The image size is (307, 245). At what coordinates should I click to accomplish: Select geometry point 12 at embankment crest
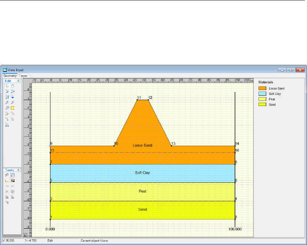(x=148, y=100)
